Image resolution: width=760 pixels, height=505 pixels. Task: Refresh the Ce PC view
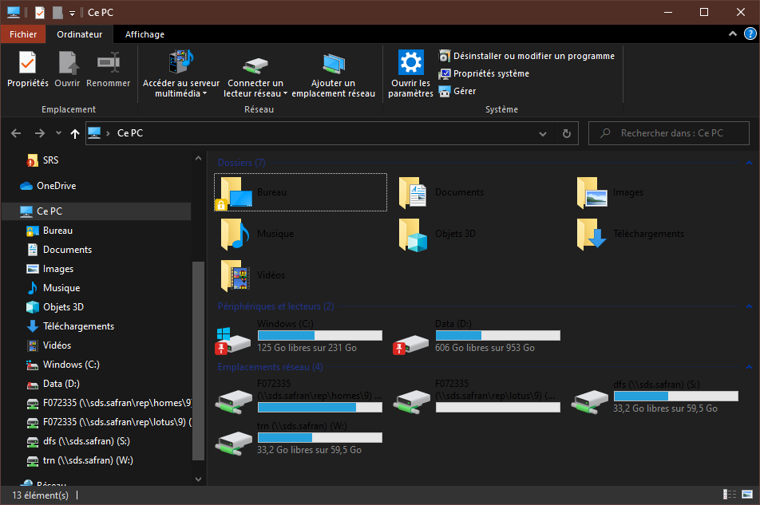[x=567, y=134]
